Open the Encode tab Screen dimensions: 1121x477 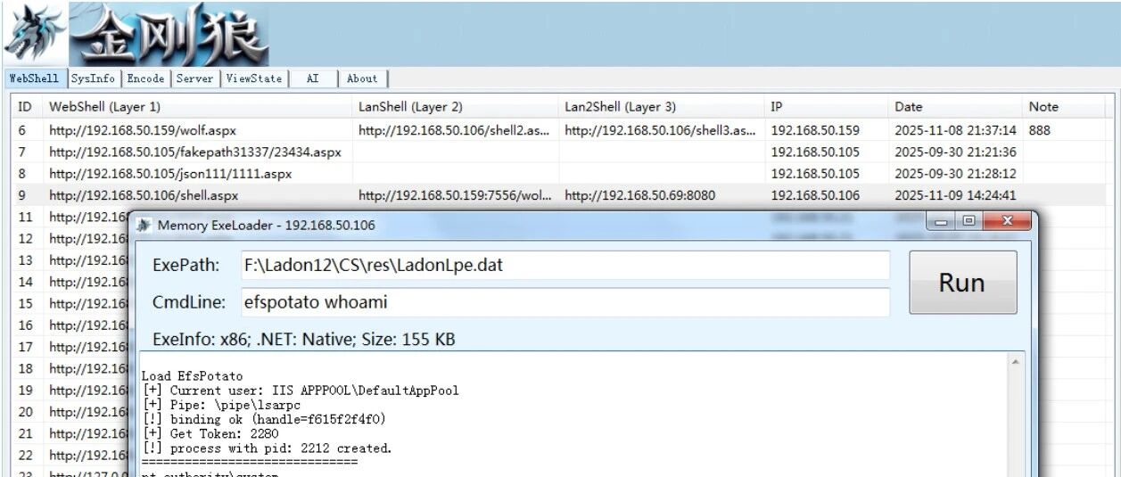145,78
